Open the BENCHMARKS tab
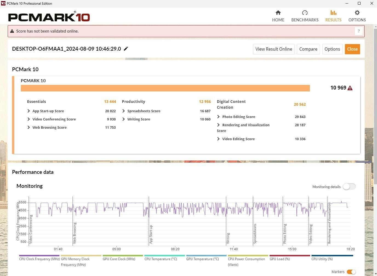Viewport: 377px width, 276px height. click(305, 16)
